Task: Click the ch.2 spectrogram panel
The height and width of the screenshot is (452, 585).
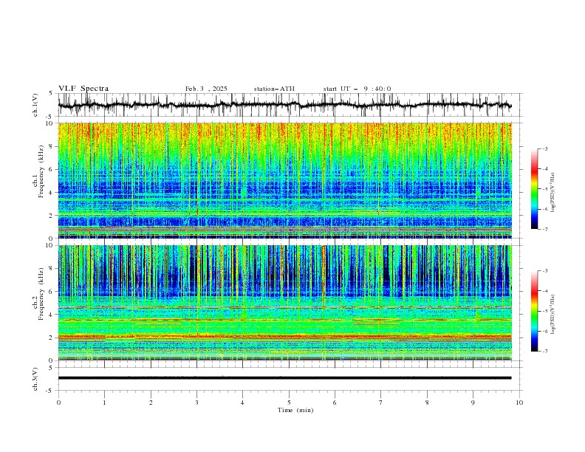Action: 285,303
